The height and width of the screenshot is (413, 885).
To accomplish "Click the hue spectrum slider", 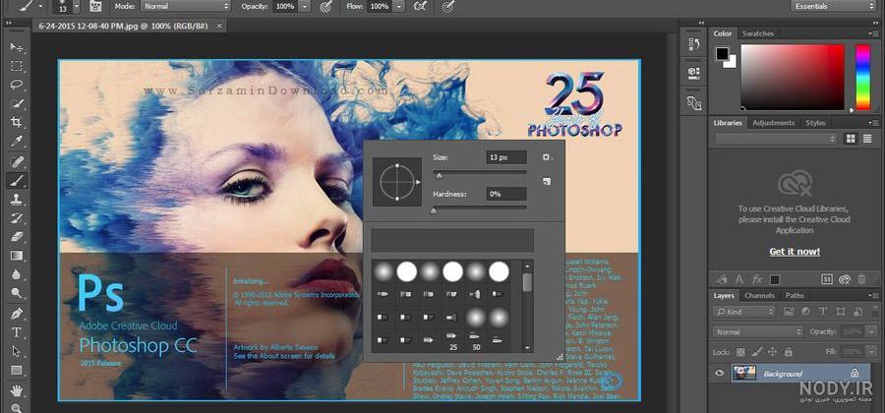I will [x=863, y=78].
